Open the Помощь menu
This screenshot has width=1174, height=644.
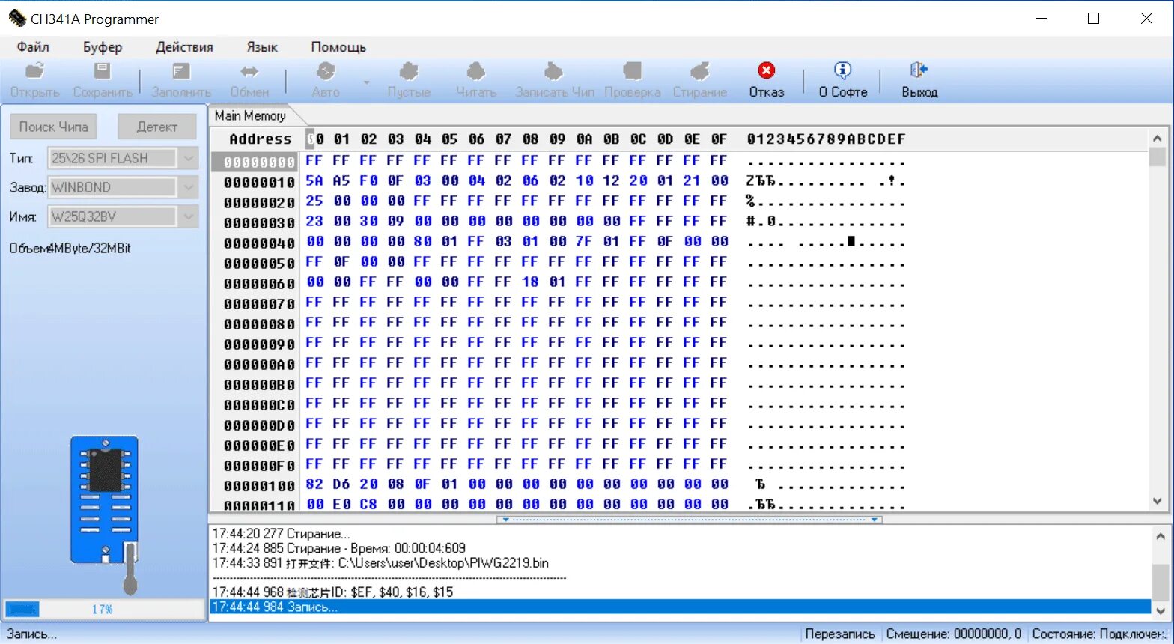[338, 47]
